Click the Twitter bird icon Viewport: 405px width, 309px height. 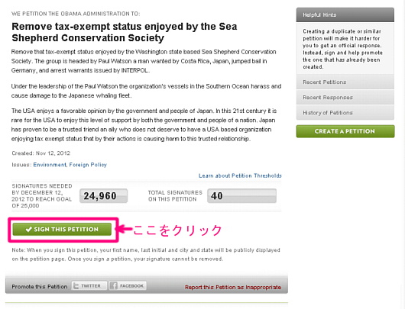tap(76, 286)
